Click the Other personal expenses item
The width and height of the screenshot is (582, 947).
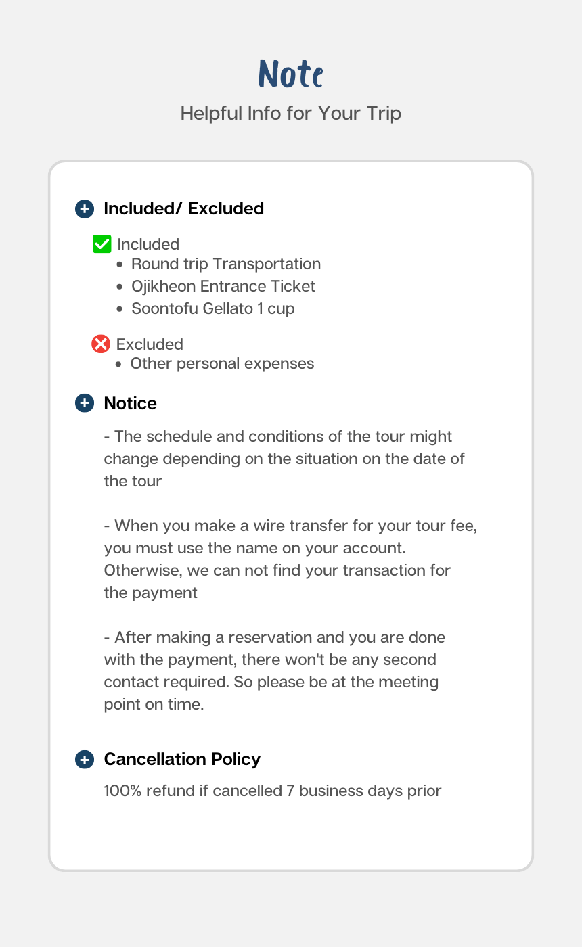point(222,363)
